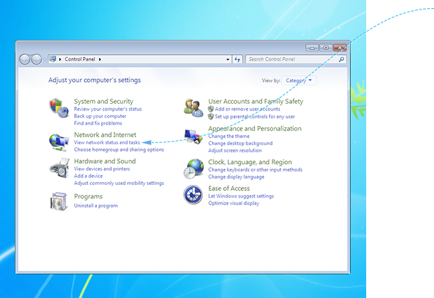Expand the address bar history dropdown arrow
This screenshot has height=298, width=434.
pyautogui.click(x=228, y=59)
